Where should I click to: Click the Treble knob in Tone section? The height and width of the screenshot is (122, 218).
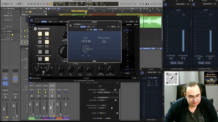(80, 69)
